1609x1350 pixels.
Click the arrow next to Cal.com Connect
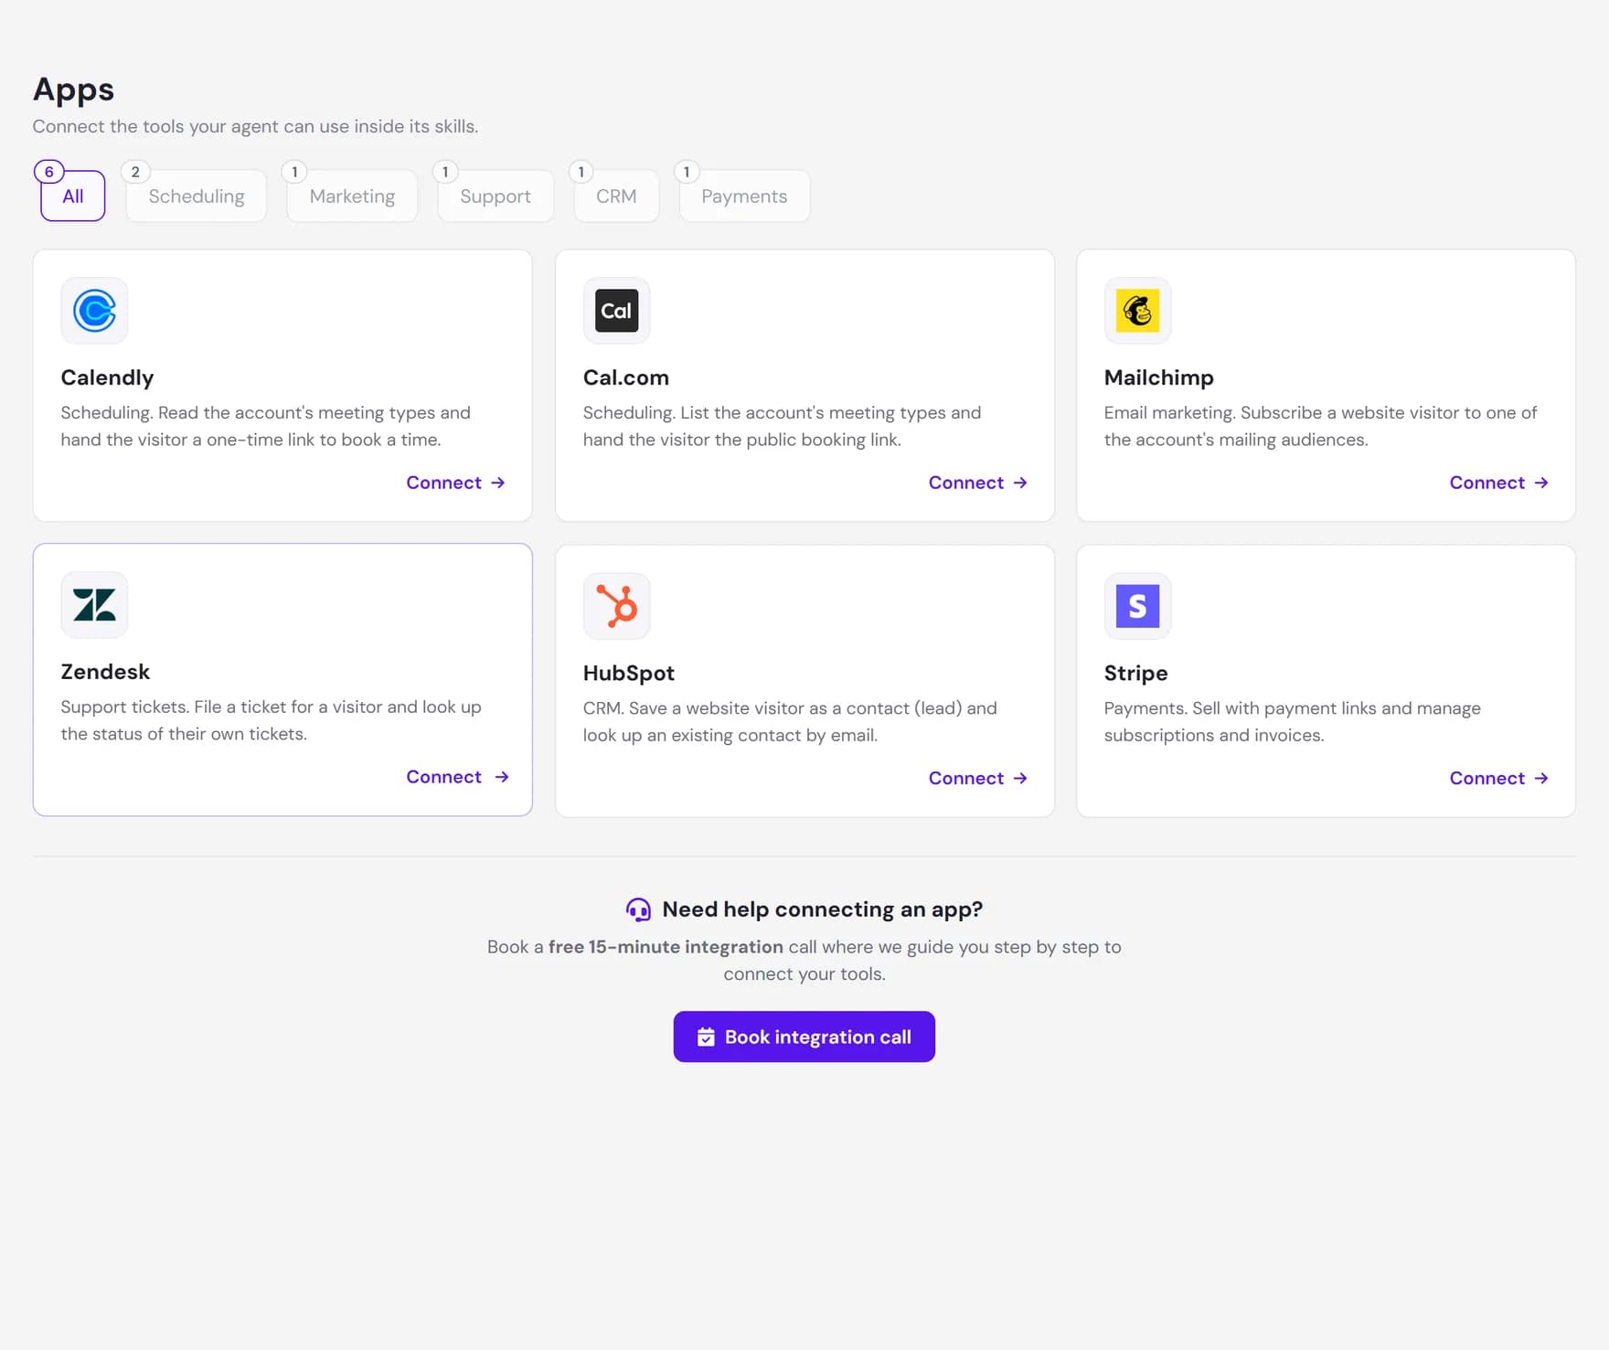pyautogui.click(x=1020, y=483)
